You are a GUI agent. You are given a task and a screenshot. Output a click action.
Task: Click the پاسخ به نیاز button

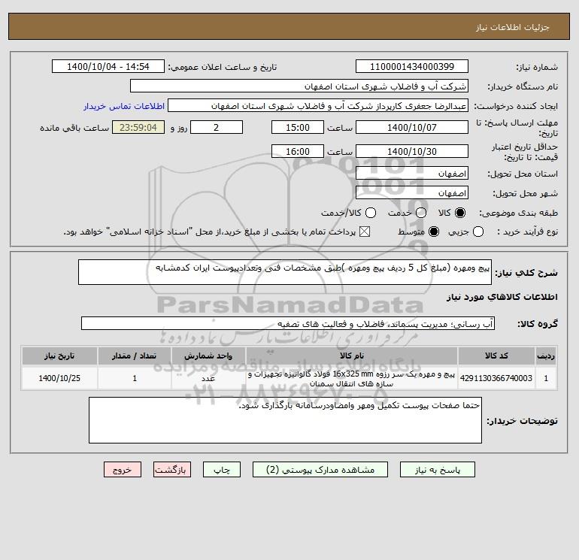438,470
